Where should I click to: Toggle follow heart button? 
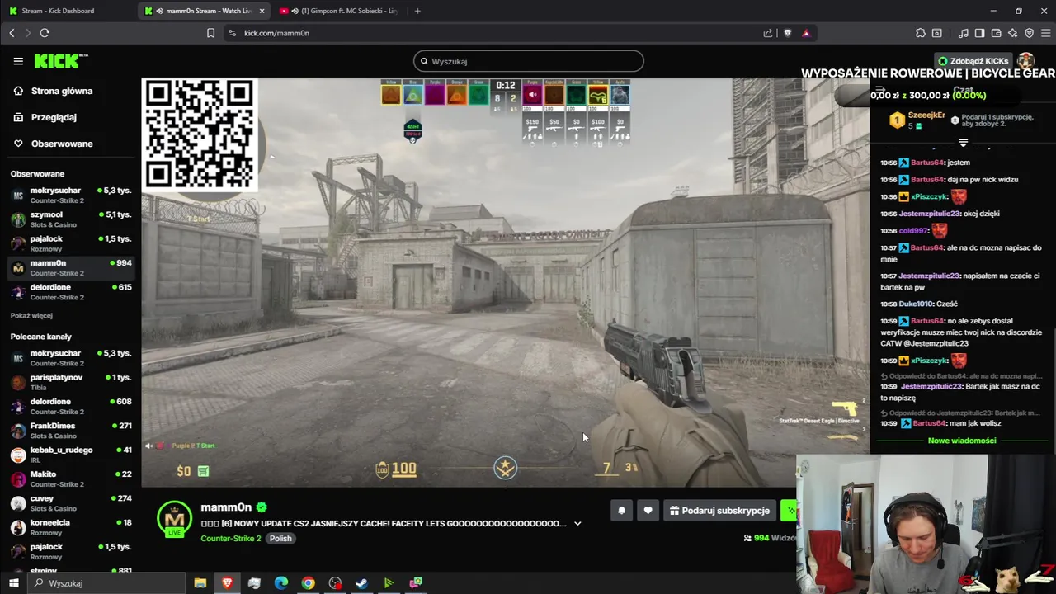pos(648,511)
